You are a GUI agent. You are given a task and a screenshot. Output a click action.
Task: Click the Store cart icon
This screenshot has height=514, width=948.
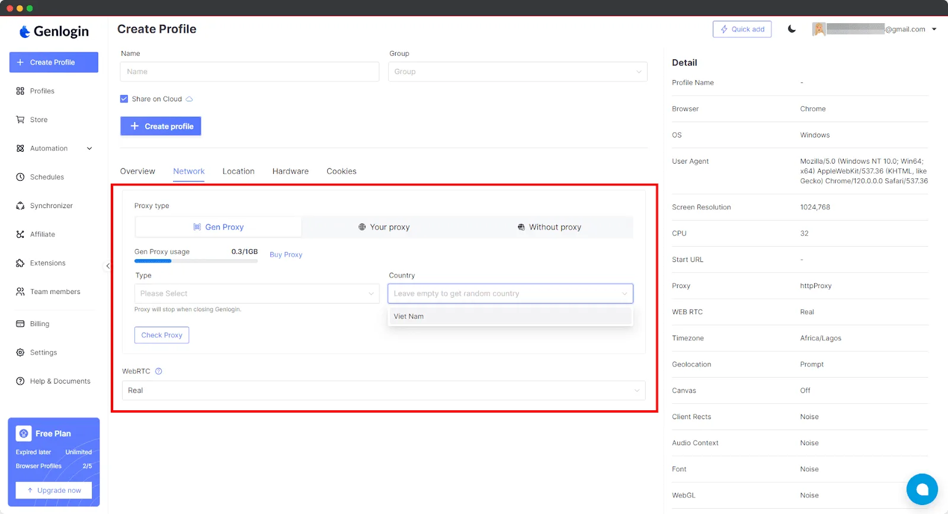point(20,120)
